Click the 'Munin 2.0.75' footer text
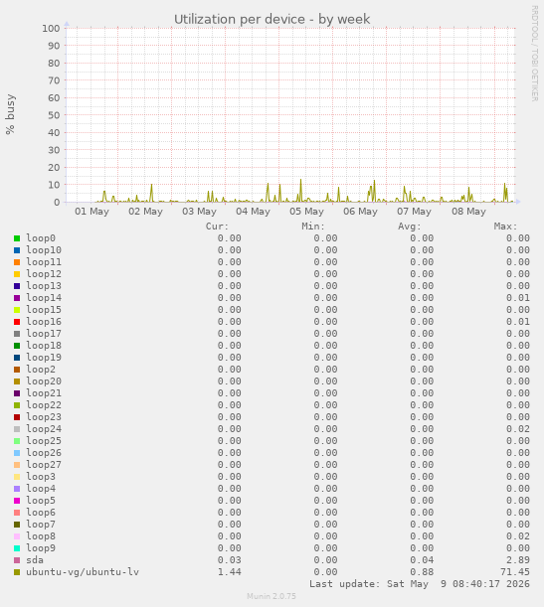Screen dimensions: 544x607 click(272, 596)
